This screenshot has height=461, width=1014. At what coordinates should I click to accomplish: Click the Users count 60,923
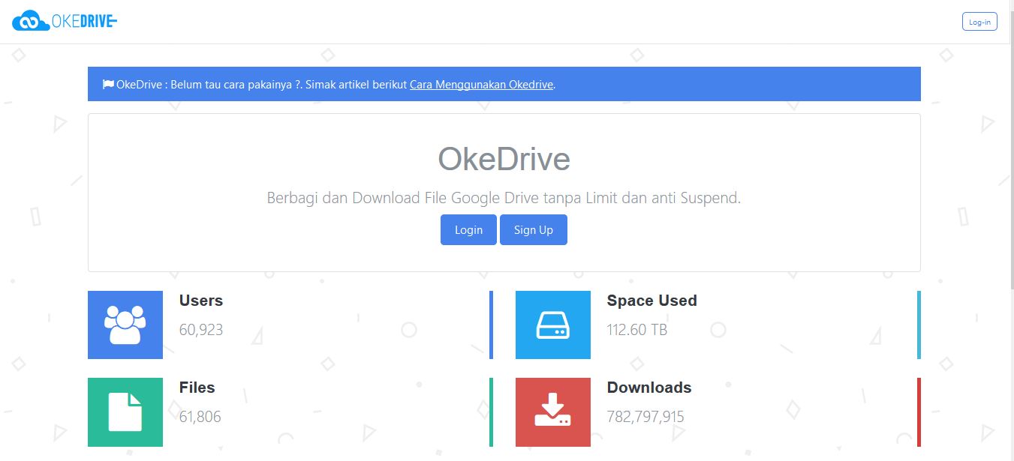[x=201, y=330]
